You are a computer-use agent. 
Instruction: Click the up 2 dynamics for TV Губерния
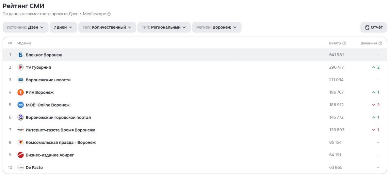pyautogui.click(x=376, y=67)
